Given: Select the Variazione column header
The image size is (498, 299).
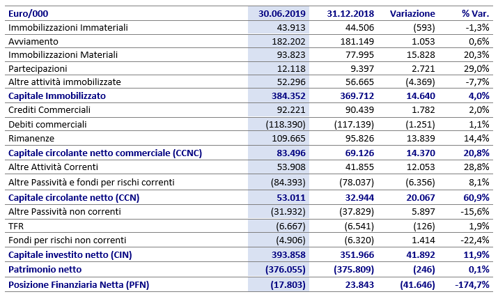Looking at the screenshot, I should coord(412,13).
